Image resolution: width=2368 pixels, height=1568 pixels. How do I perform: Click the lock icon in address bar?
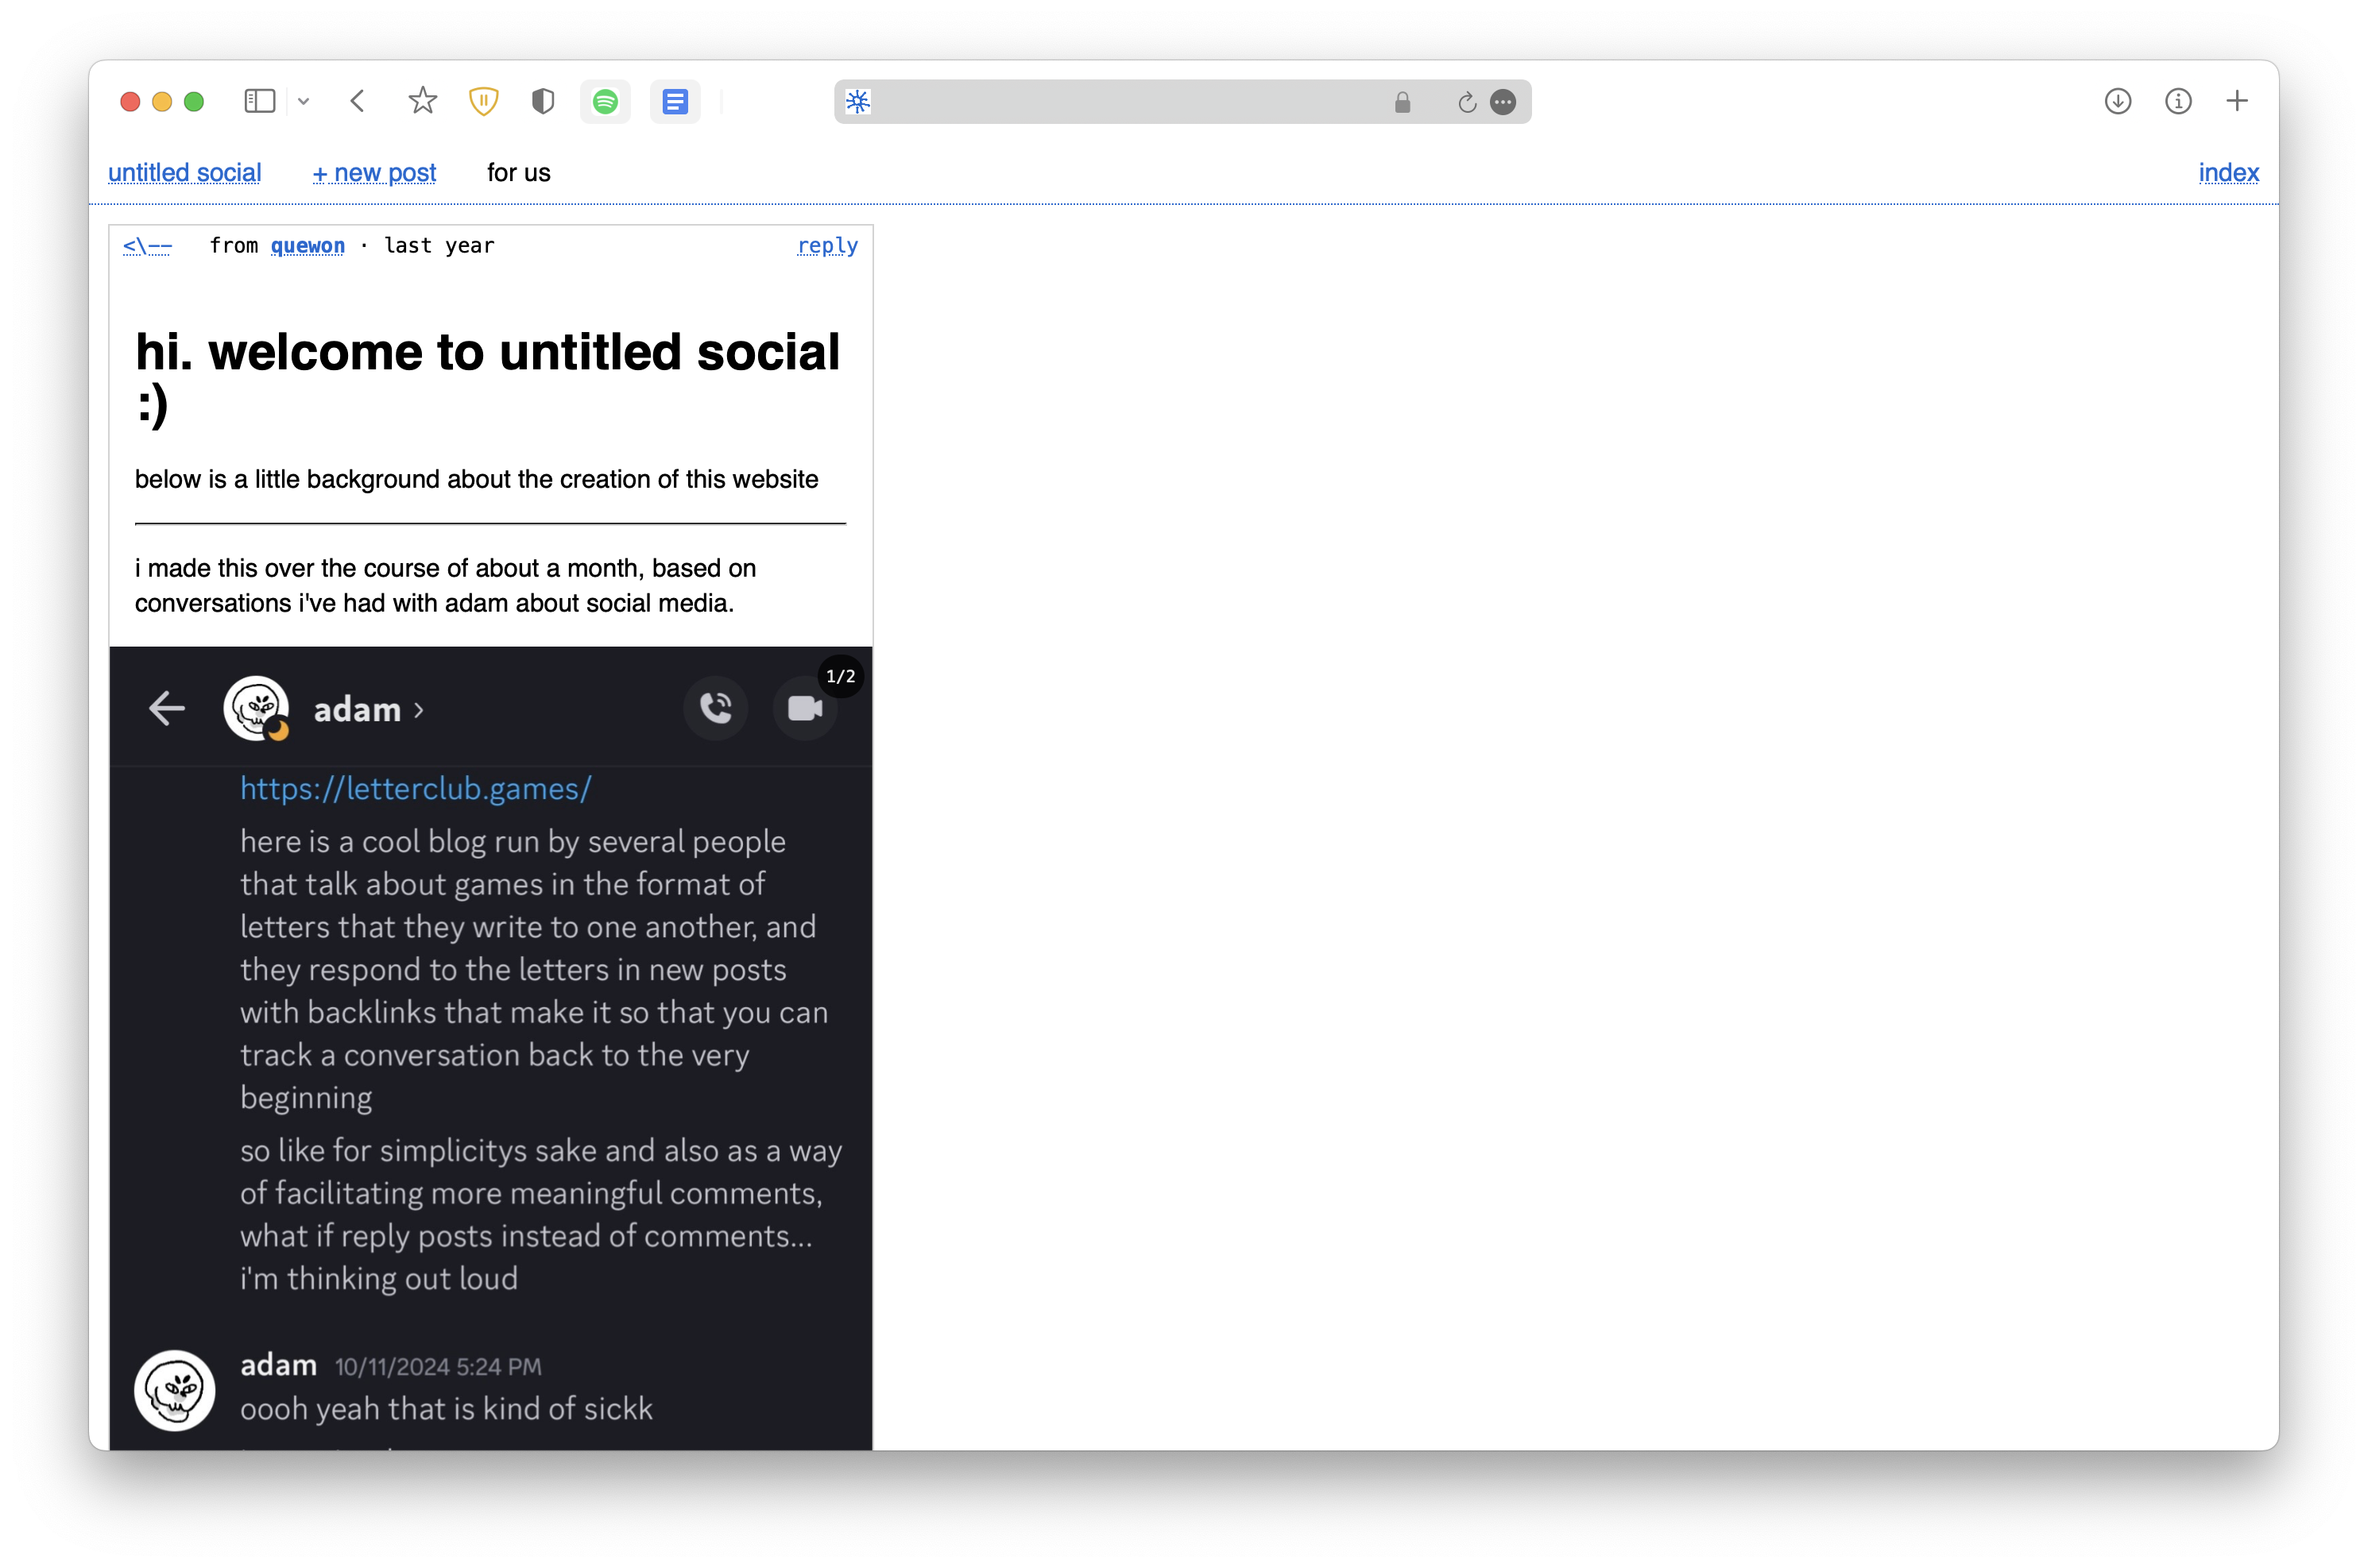coord(1403,101)
